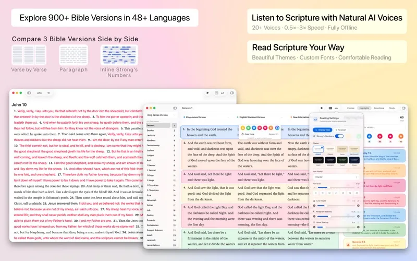The height and width of the screenshot is (261, 417).
Task: Apply red highlight color in verse popup
Action: point(260,128)
